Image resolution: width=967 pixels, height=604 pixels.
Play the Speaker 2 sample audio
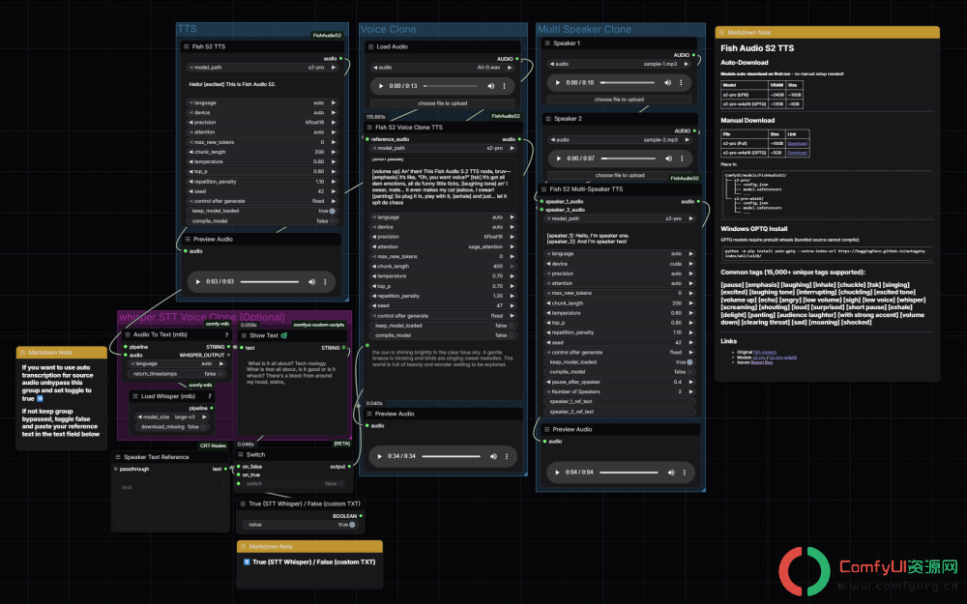tap(559, 158)
